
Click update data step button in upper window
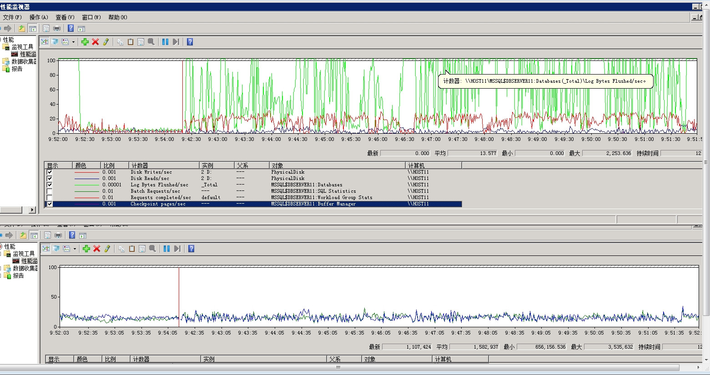pyautogui.click(x=176, y=42)
